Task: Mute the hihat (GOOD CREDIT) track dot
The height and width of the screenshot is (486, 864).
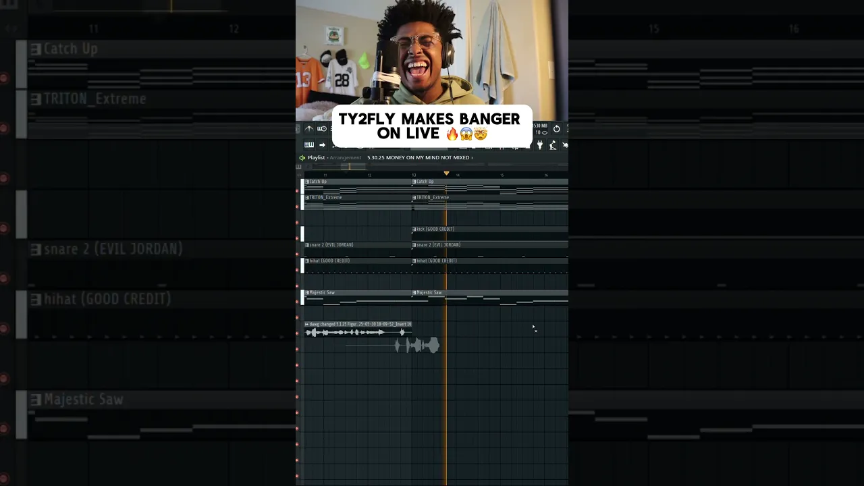Action: click(x=297, y=270)
